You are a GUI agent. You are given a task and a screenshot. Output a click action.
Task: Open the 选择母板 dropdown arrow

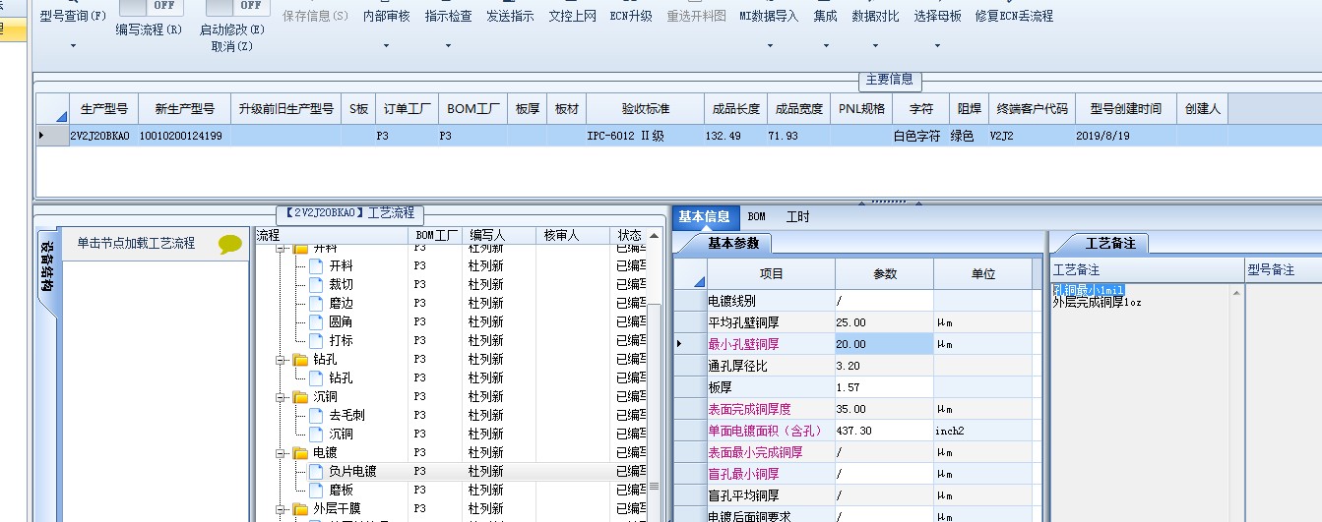click(937, 45)
